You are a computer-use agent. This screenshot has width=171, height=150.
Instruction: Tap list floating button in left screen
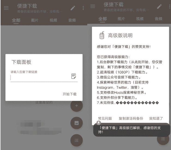click(77, 140)
